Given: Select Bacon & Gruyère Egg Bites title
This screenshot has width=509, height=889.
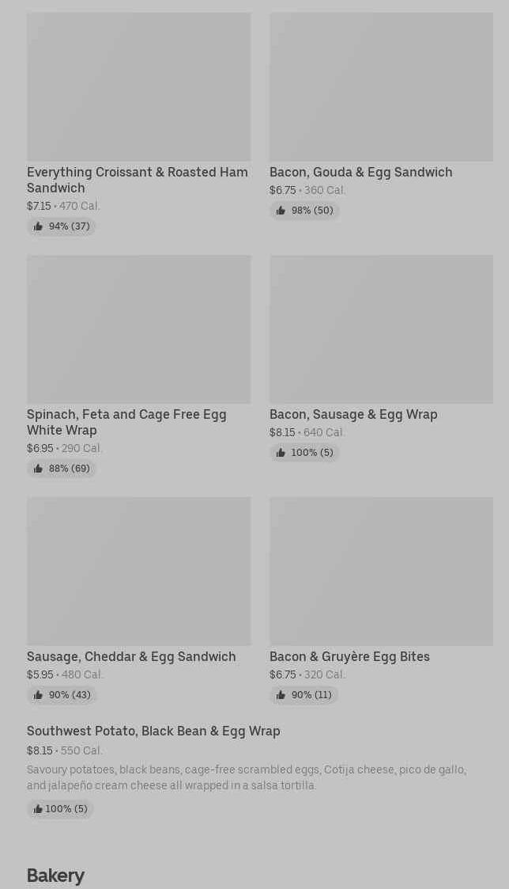Looking at the screenshot, I should click(349, 657).
